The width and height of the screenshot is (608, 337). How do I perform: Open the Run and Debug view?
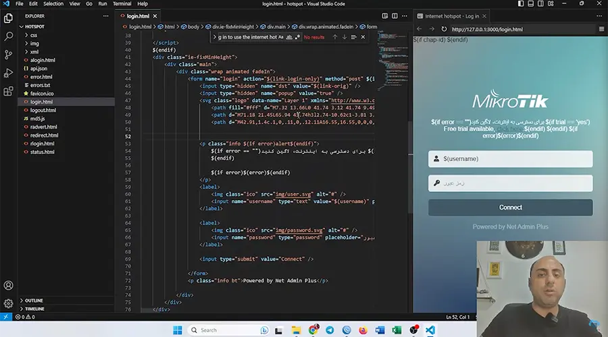pyautogui.click(x=8, y=73)
